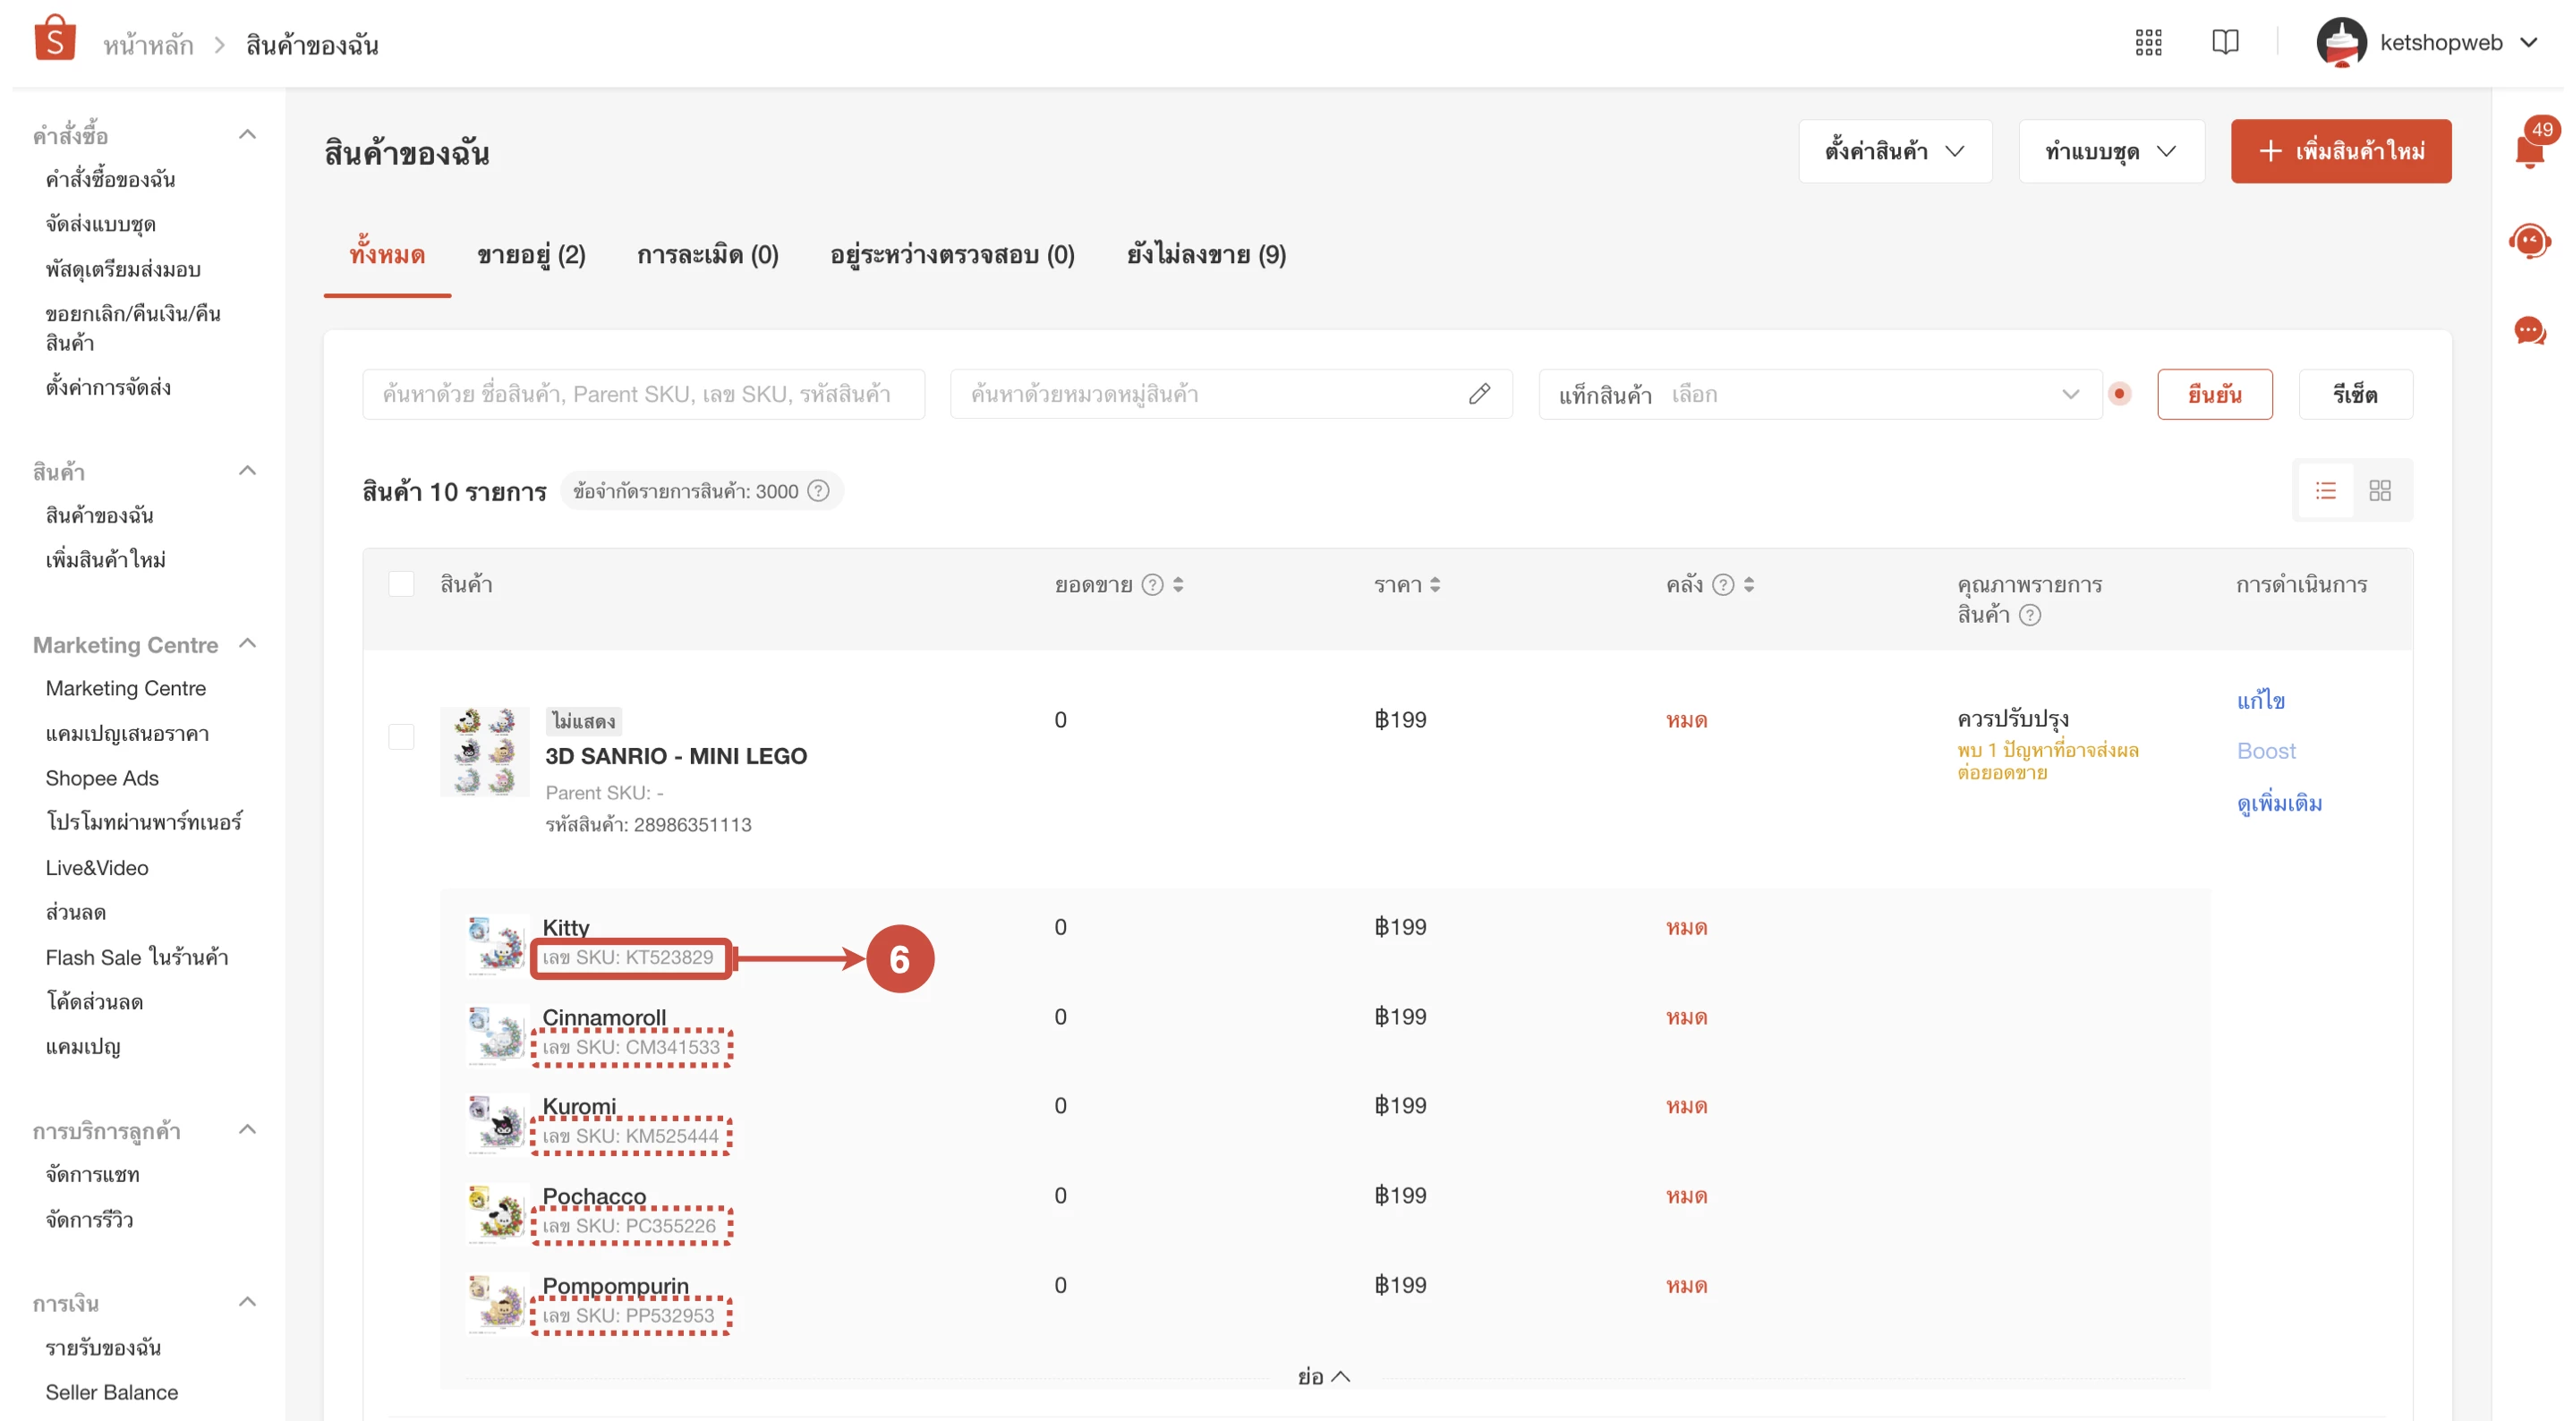Click the แก้ไข link for 3D SANRIO
Image resolution: width=2573 pixels, height=1421 pixels.
pos(2262,700)
